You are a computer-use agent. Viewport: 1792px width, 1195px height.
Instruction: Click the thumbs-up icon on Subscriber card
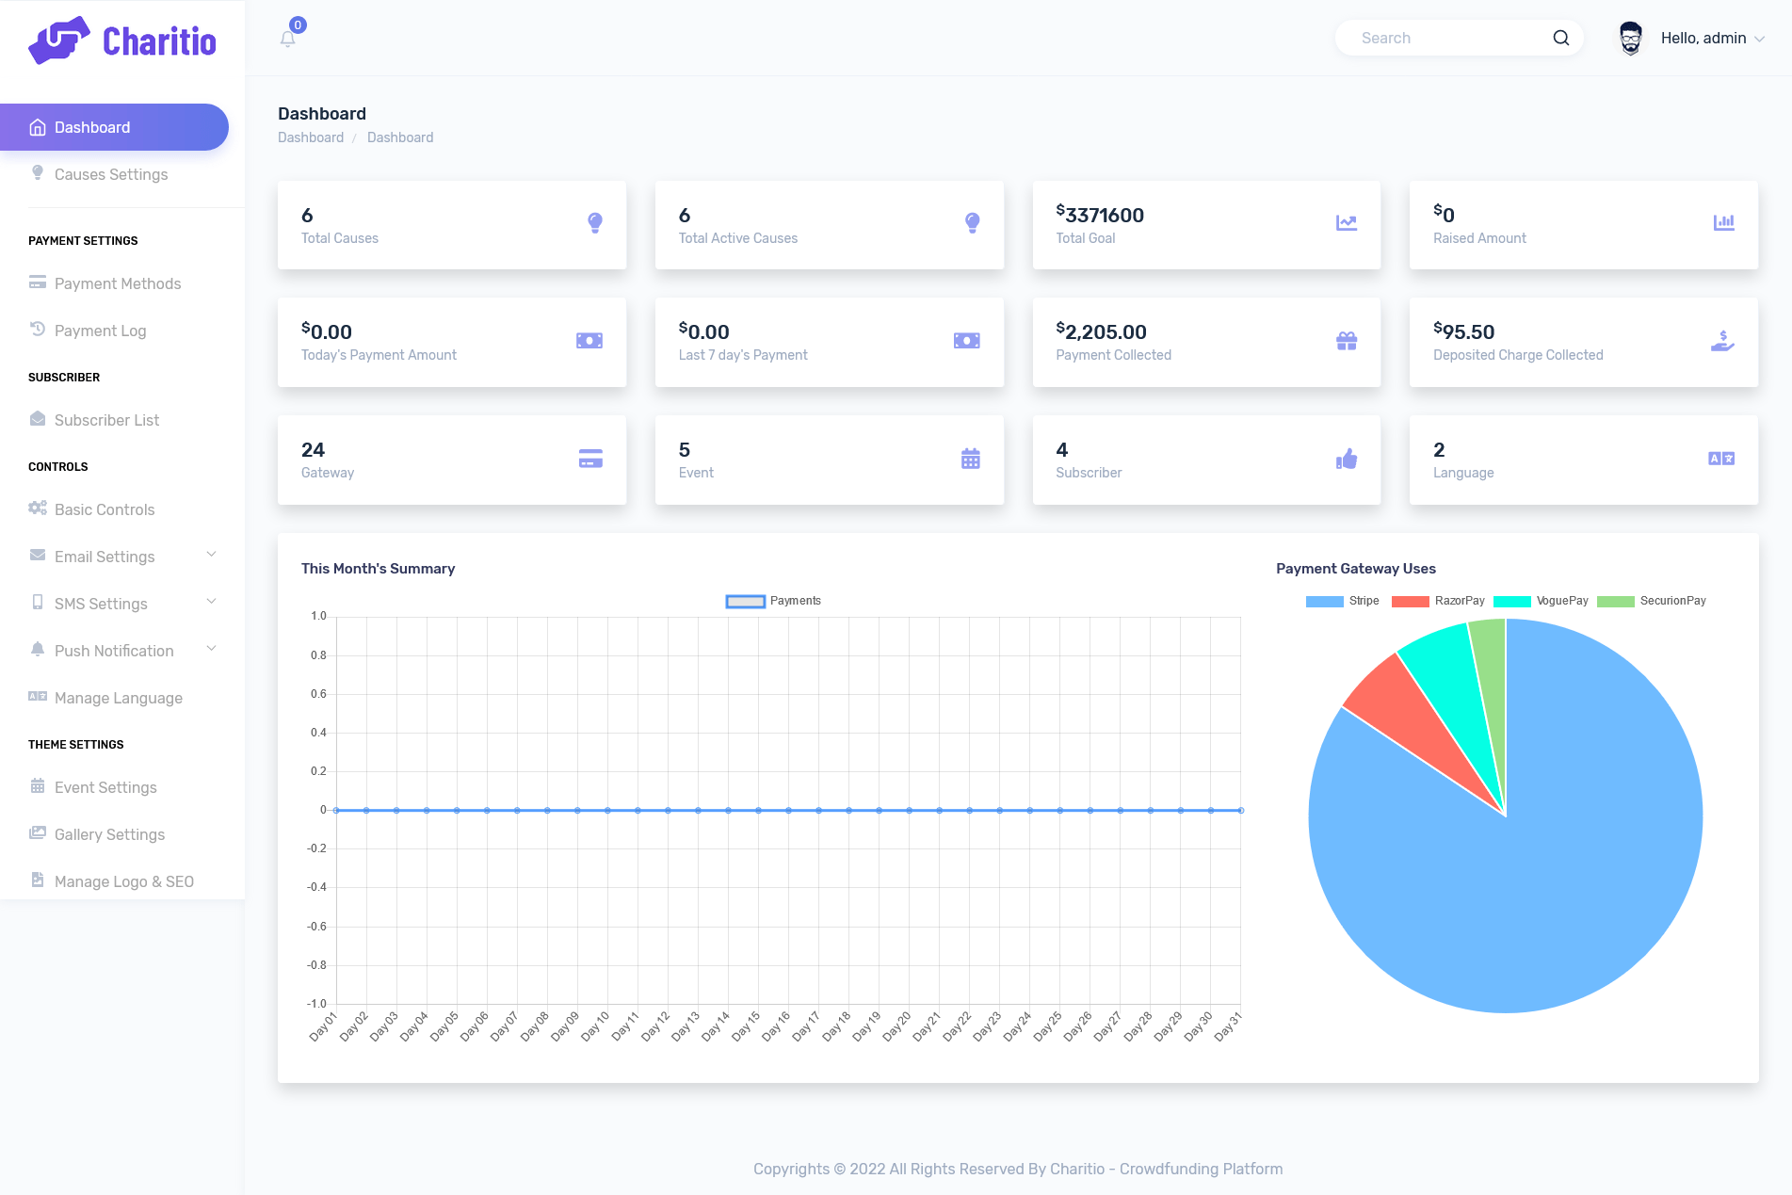[1347, 459]
